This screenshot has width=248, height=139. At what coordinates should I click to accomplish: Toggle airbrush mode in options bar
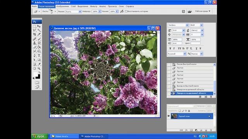point(122,11)
